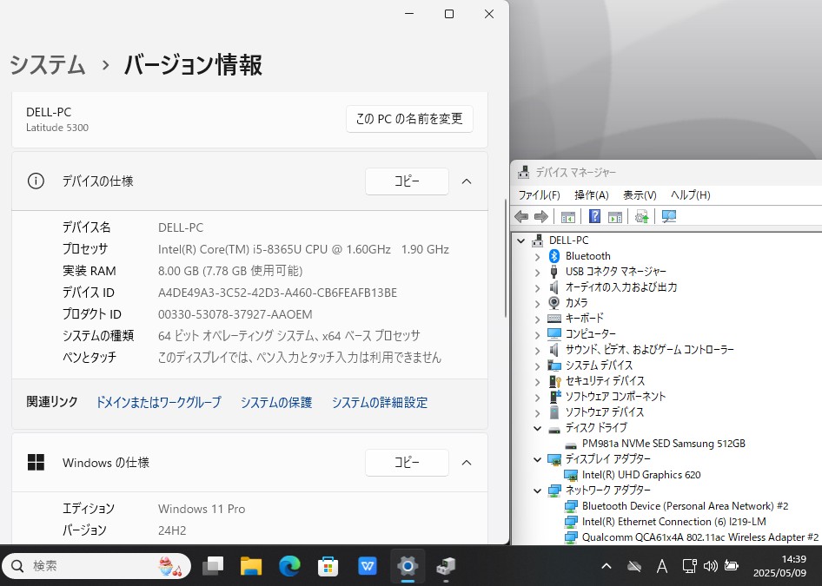Viewport: 822px width, 586px height.
Task: Select the Bluetooth category icon in the device tree
Action: [554, 256]
